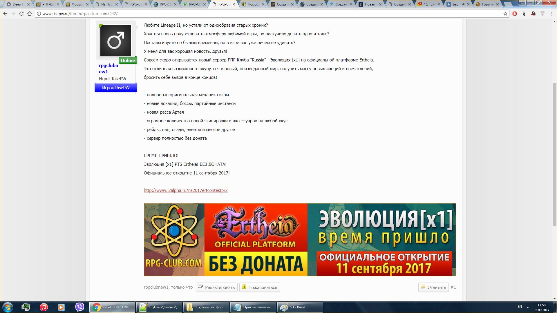The image size is (557, 313).
Task: View site information icon in address bar
Action: [x=39, y=14]
